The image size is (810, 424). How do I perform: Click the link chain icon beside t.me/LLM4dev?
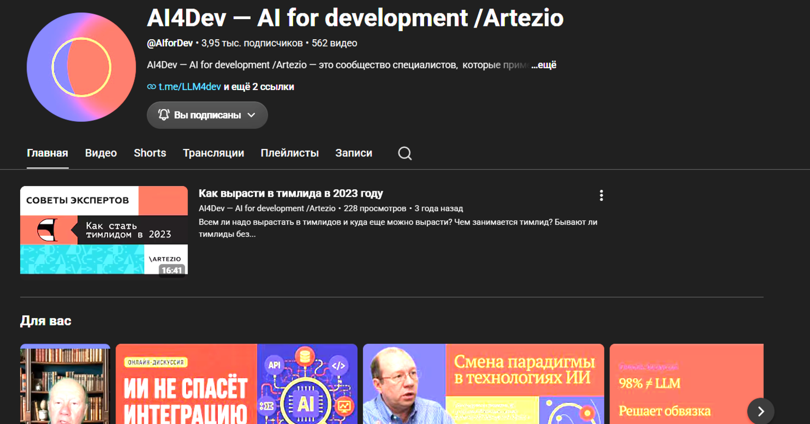152,87
